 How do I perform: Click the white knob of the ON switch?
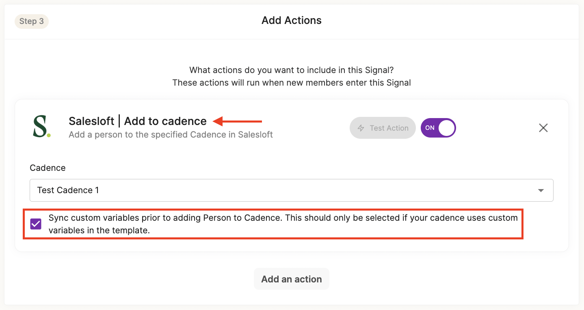(x=447, y=128)
